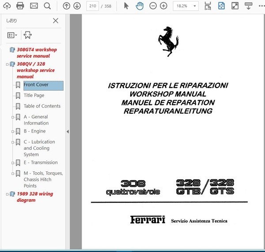
Task: Open A - General Information bookmark
Action: coord(36,120)
